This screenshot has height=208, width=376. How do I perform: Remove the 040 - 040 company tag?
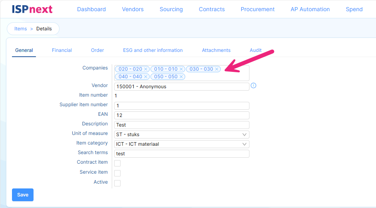(x=146, y=77)
